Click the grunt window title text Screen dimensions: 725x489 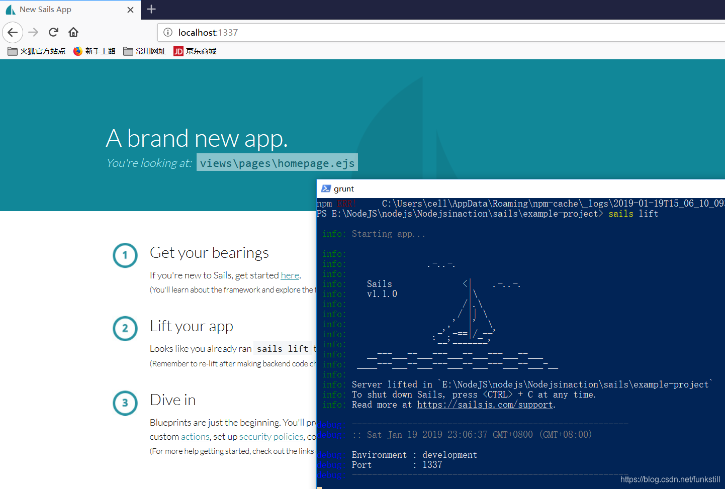(344, 189)
